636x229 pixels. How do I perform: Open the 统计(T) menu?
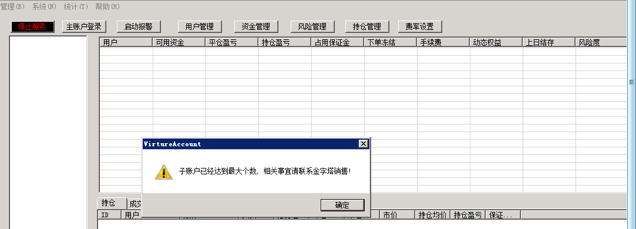76,6
